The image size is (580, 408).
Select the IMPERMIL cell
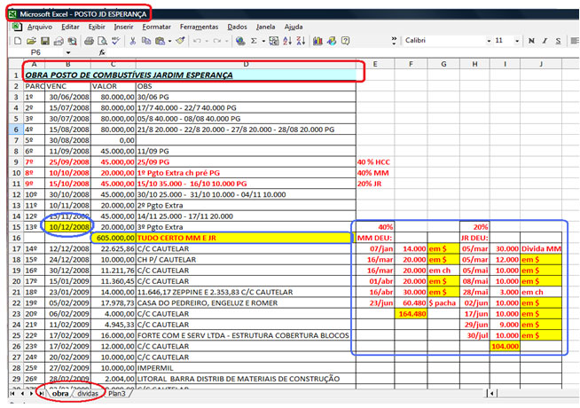pos(246,368)
